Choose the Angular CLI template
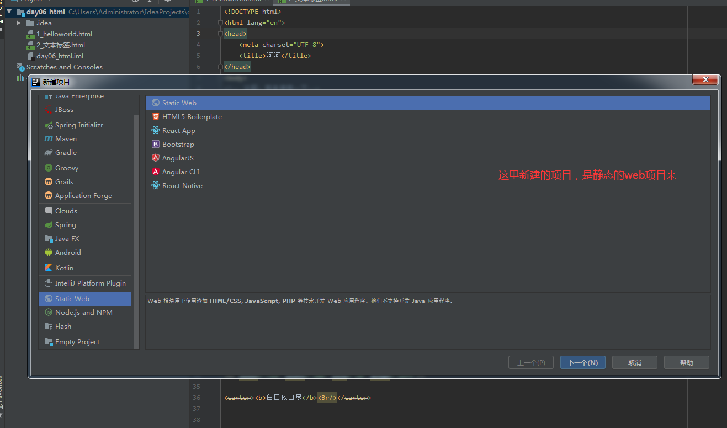 point(428,172)
